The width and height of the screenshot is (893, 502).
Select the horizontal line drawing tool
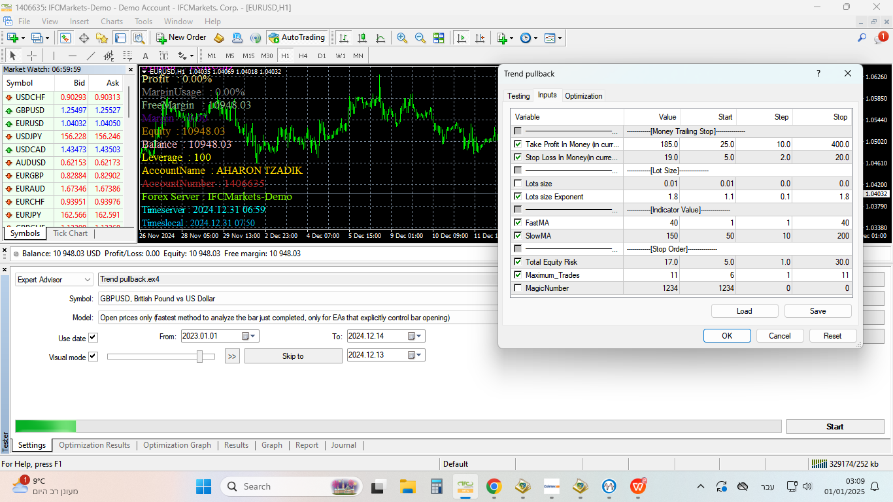click(x=72, y=56)
